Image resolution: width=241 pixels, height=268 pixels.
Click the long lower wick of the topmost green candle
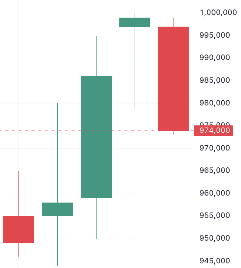[135, 67]
